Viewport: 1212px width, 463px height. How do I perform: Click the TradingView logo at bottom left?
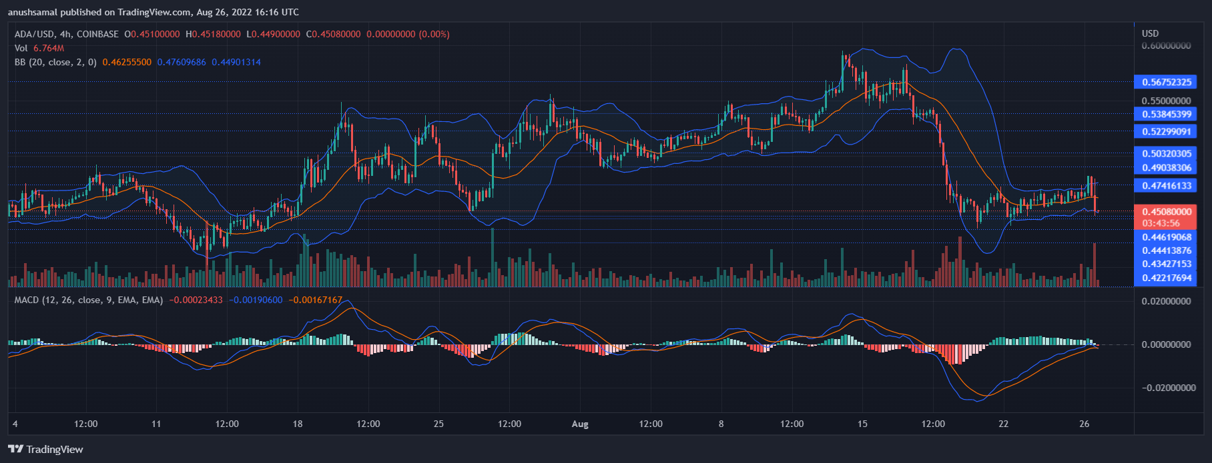(x=45, y=449)
